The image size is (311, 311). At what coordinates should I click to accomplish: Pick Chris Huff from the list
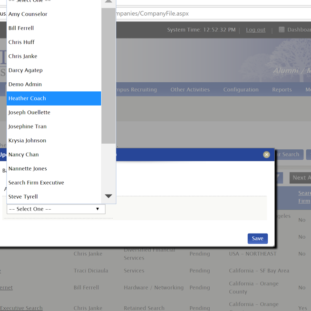[x=54, y=42]
